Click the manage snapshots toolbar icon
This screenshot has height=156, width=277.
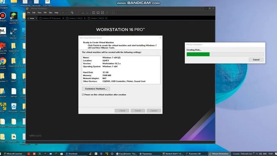(87, 13)
